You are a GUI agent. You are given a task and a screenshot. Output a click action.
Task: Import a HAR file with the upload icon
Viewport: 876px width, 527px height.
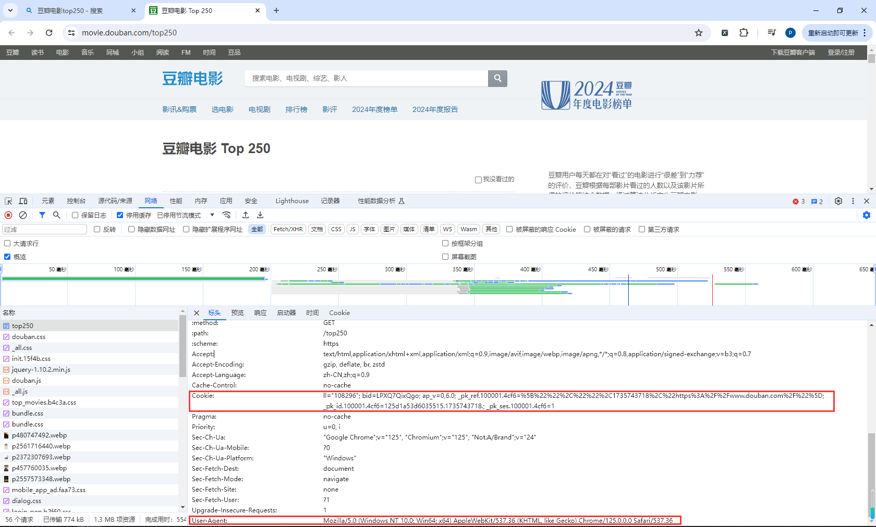[246, 215]
